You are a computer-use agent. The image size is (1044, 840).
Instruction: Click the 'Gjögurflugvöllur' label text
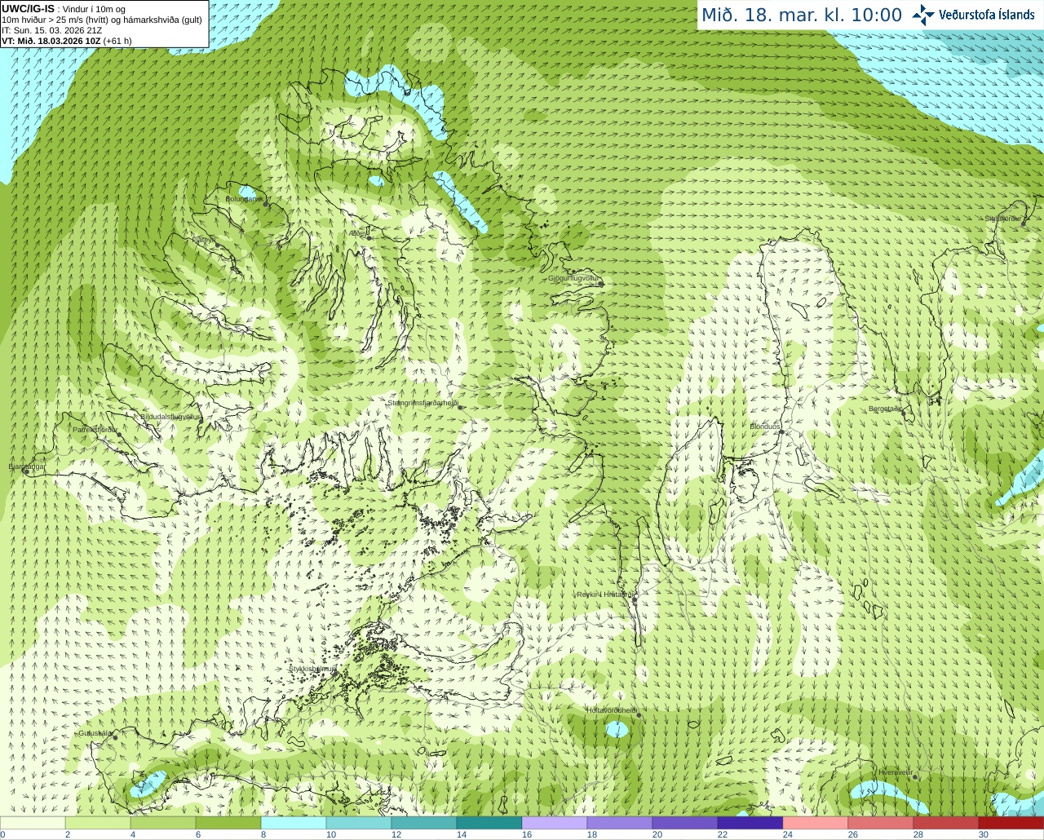[574, 278]
